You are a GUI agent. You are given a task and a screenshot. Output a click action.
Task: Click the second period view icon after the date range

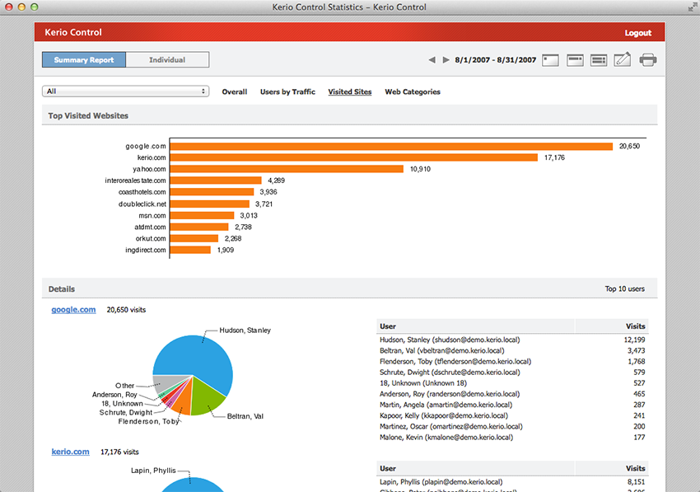pyautogui.click(x=576, y=60)
